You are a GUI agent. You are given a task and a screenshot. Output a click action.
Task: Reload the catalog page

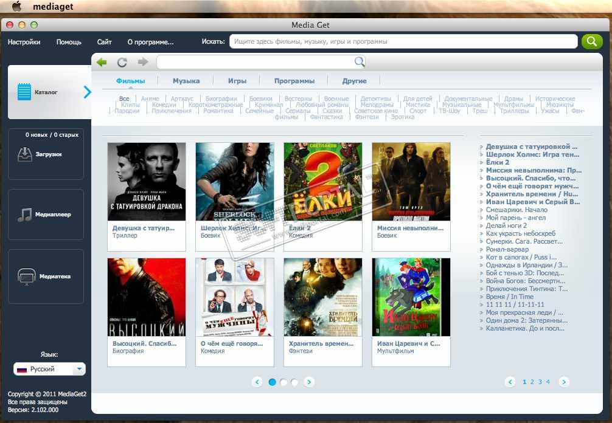pyautogui.click(x=122, y=62)
